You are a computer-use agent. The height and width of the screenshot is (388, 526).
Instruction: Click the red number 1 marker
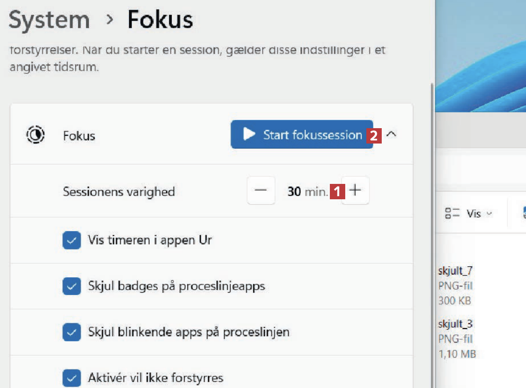(x=337, y=191)
